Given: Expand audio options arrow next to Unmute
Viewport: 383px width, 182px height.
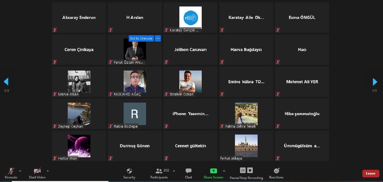Looking at the screenshot, I should pyautogui.click(x=20, y=171).
